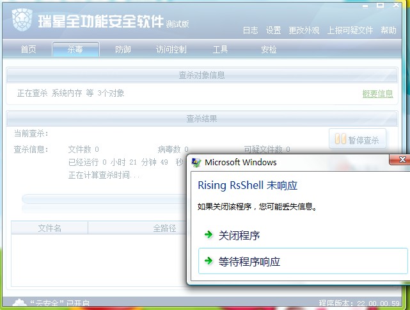This screenshot has width=410, height=310.
Task: Click 更改外观 to change the skin
Action: (304, 30)
